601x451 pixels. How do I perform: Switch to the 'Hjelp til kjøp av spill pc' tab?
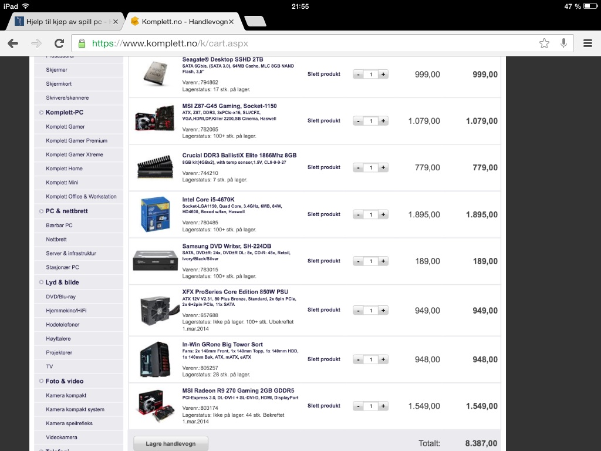(x=65, y=22)
